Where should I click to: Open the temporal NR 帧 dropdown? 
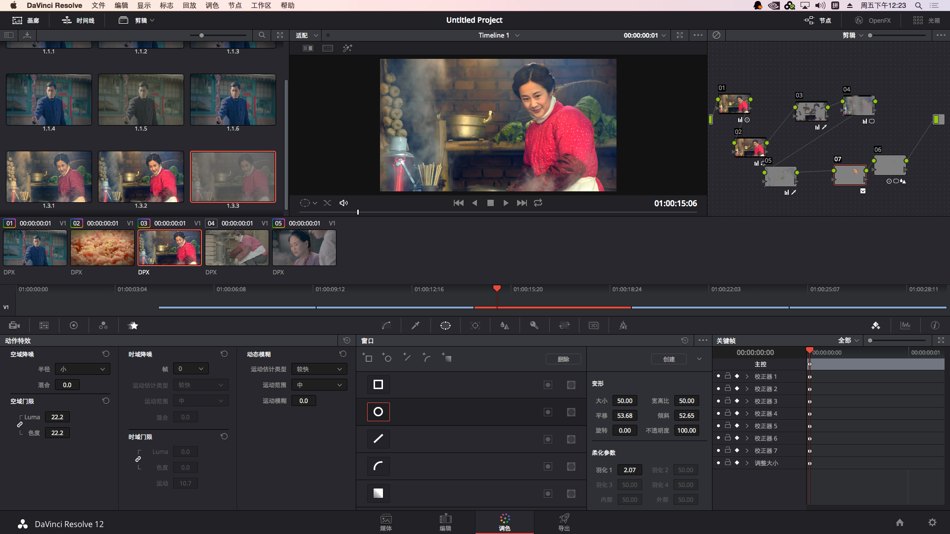pyautogui.click(x=191, y=369)
